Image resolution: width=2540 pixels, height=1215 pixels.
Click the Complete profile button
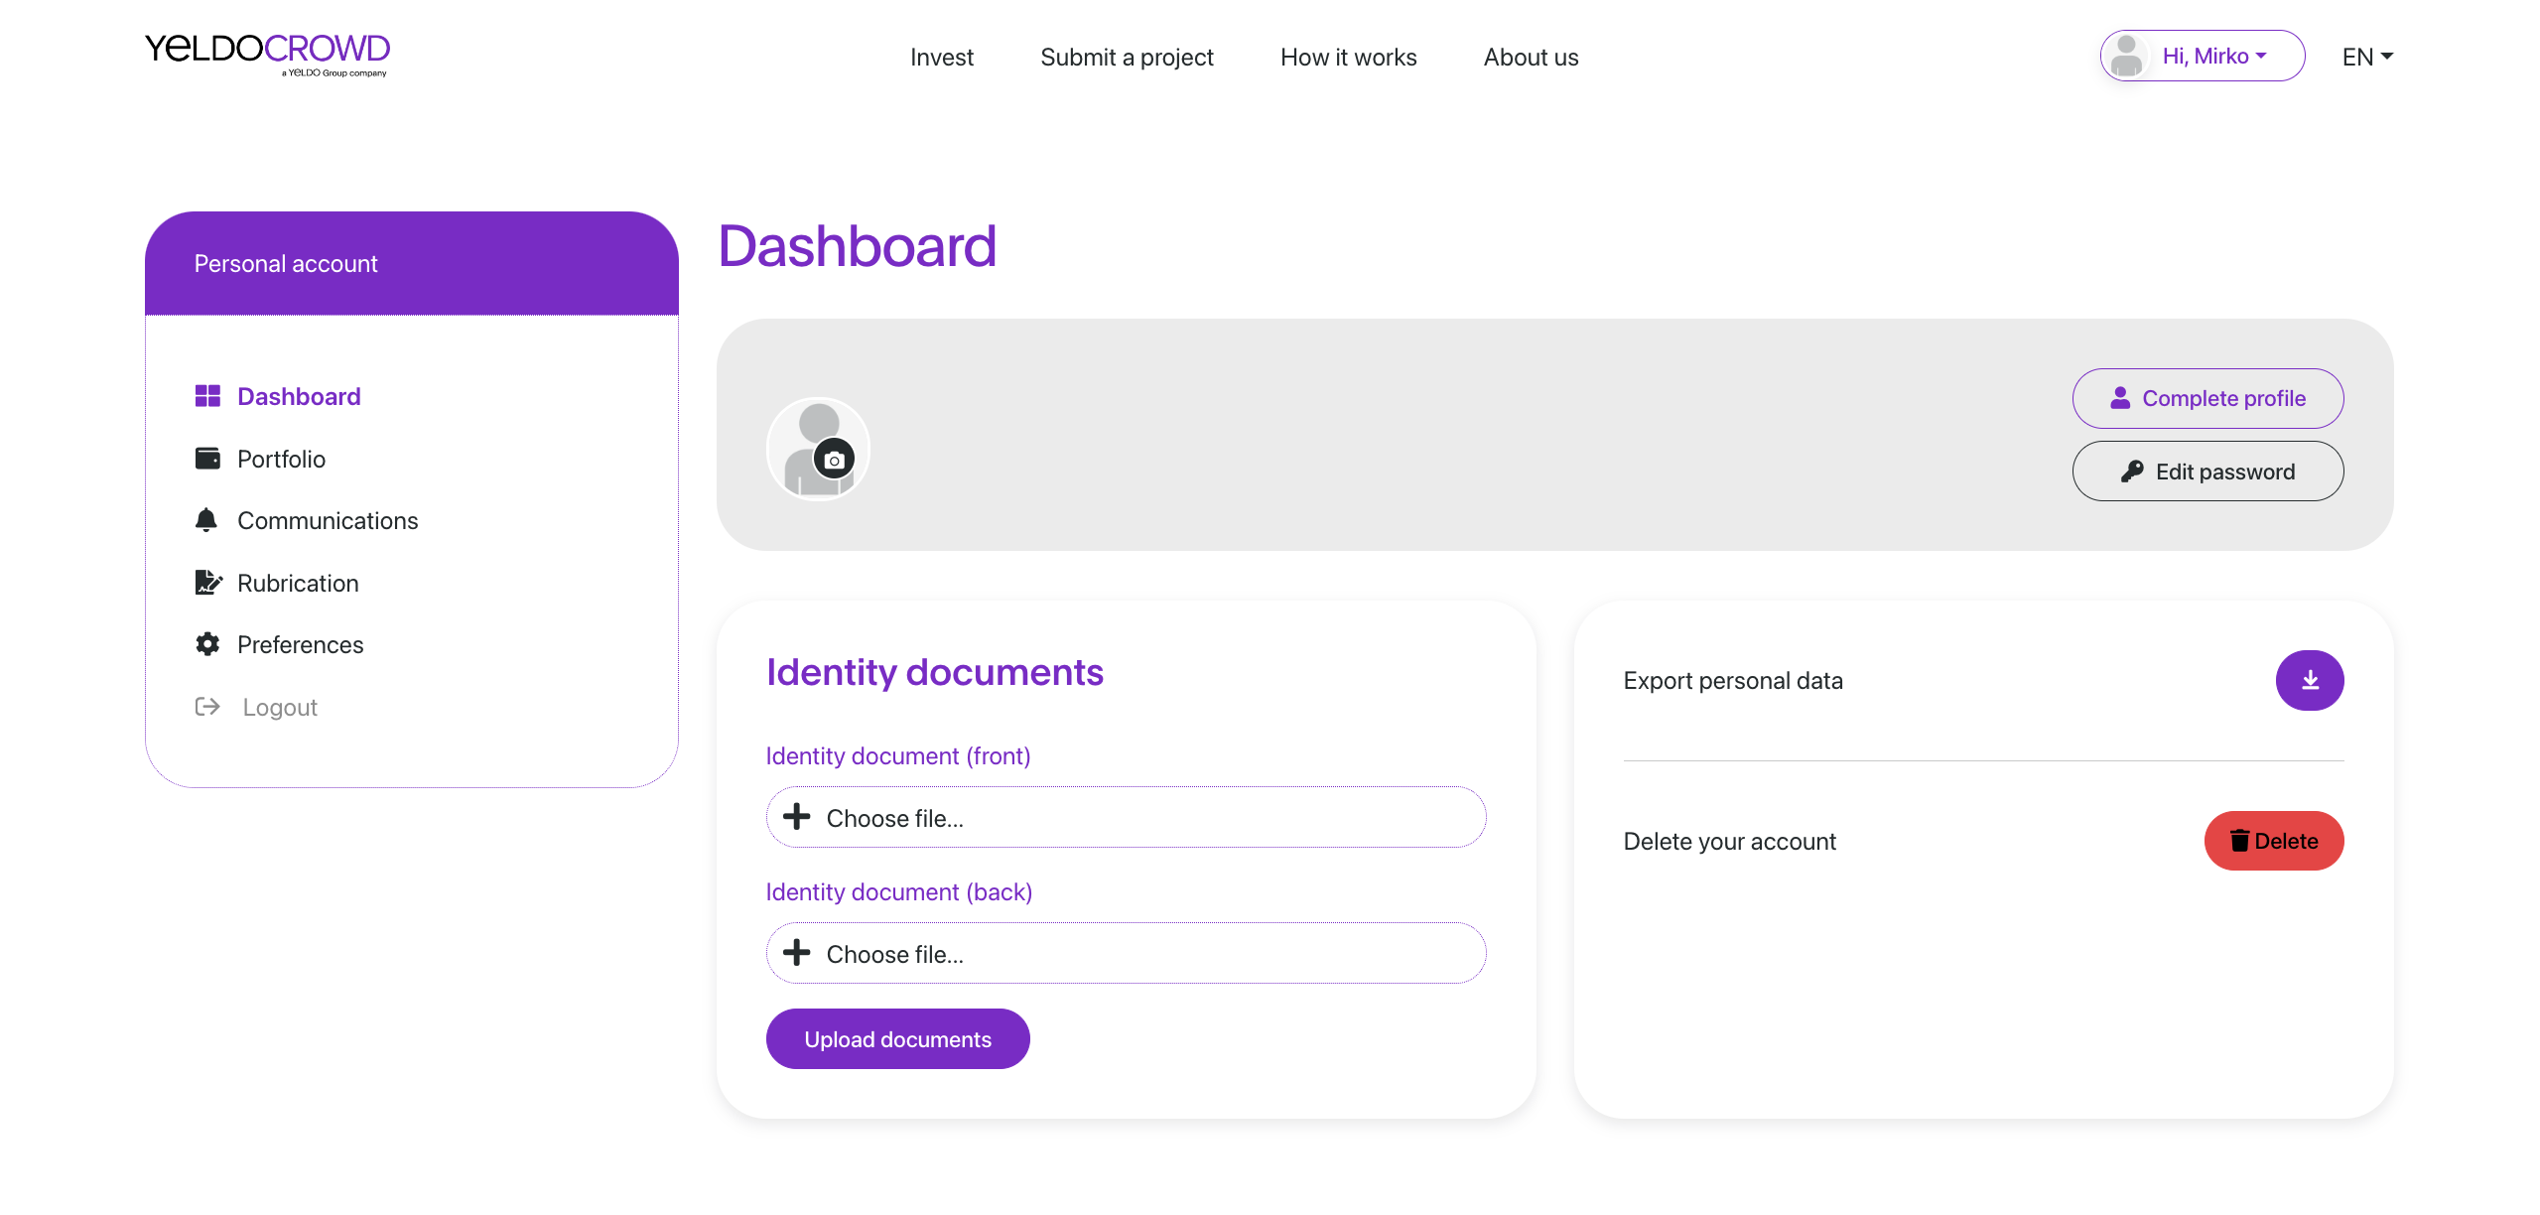coord(2207,398)
